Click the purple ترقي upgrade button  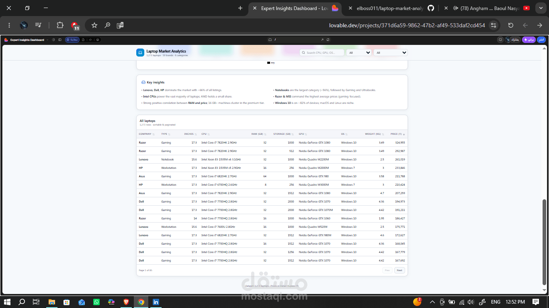pyautogui.click(x=529, y=40)
